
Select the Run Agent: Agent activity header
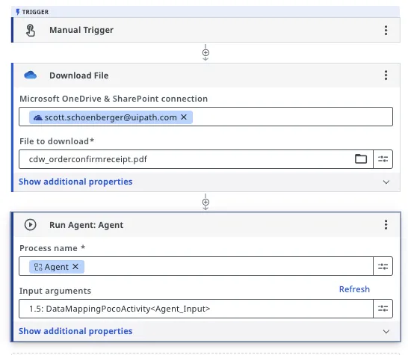coord(207,225)
